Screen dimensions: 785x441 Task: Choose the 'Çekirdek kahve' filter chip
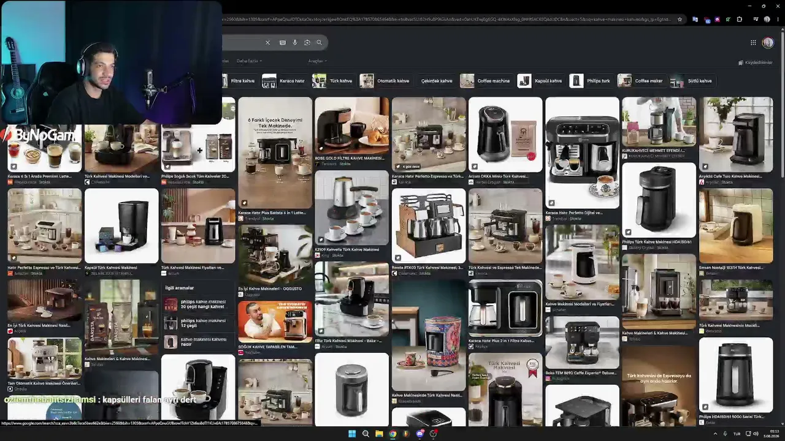pos(436,81)
